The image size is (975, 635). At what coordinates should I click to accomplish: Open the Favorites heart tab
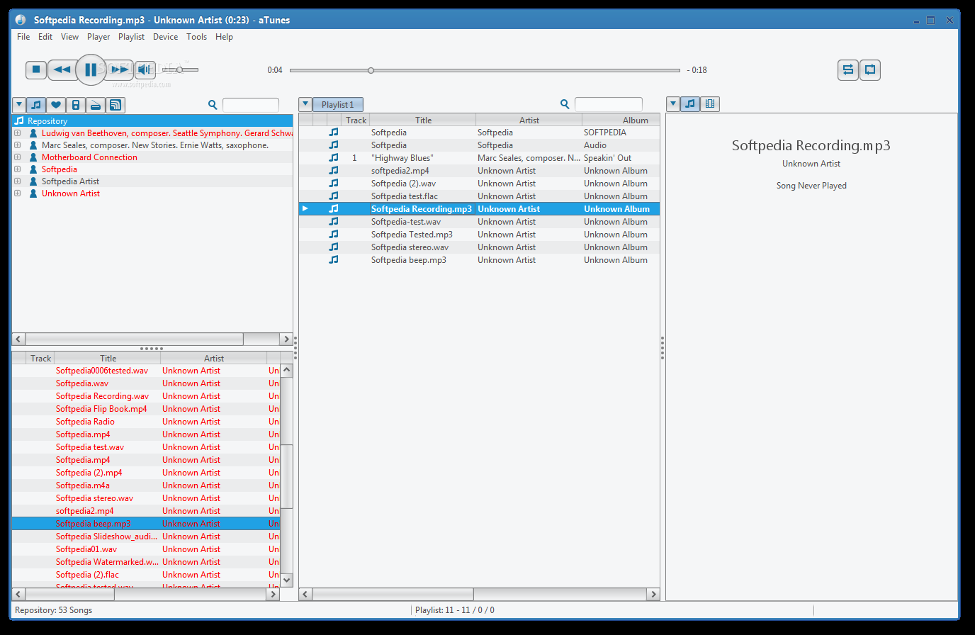point(56,105)
